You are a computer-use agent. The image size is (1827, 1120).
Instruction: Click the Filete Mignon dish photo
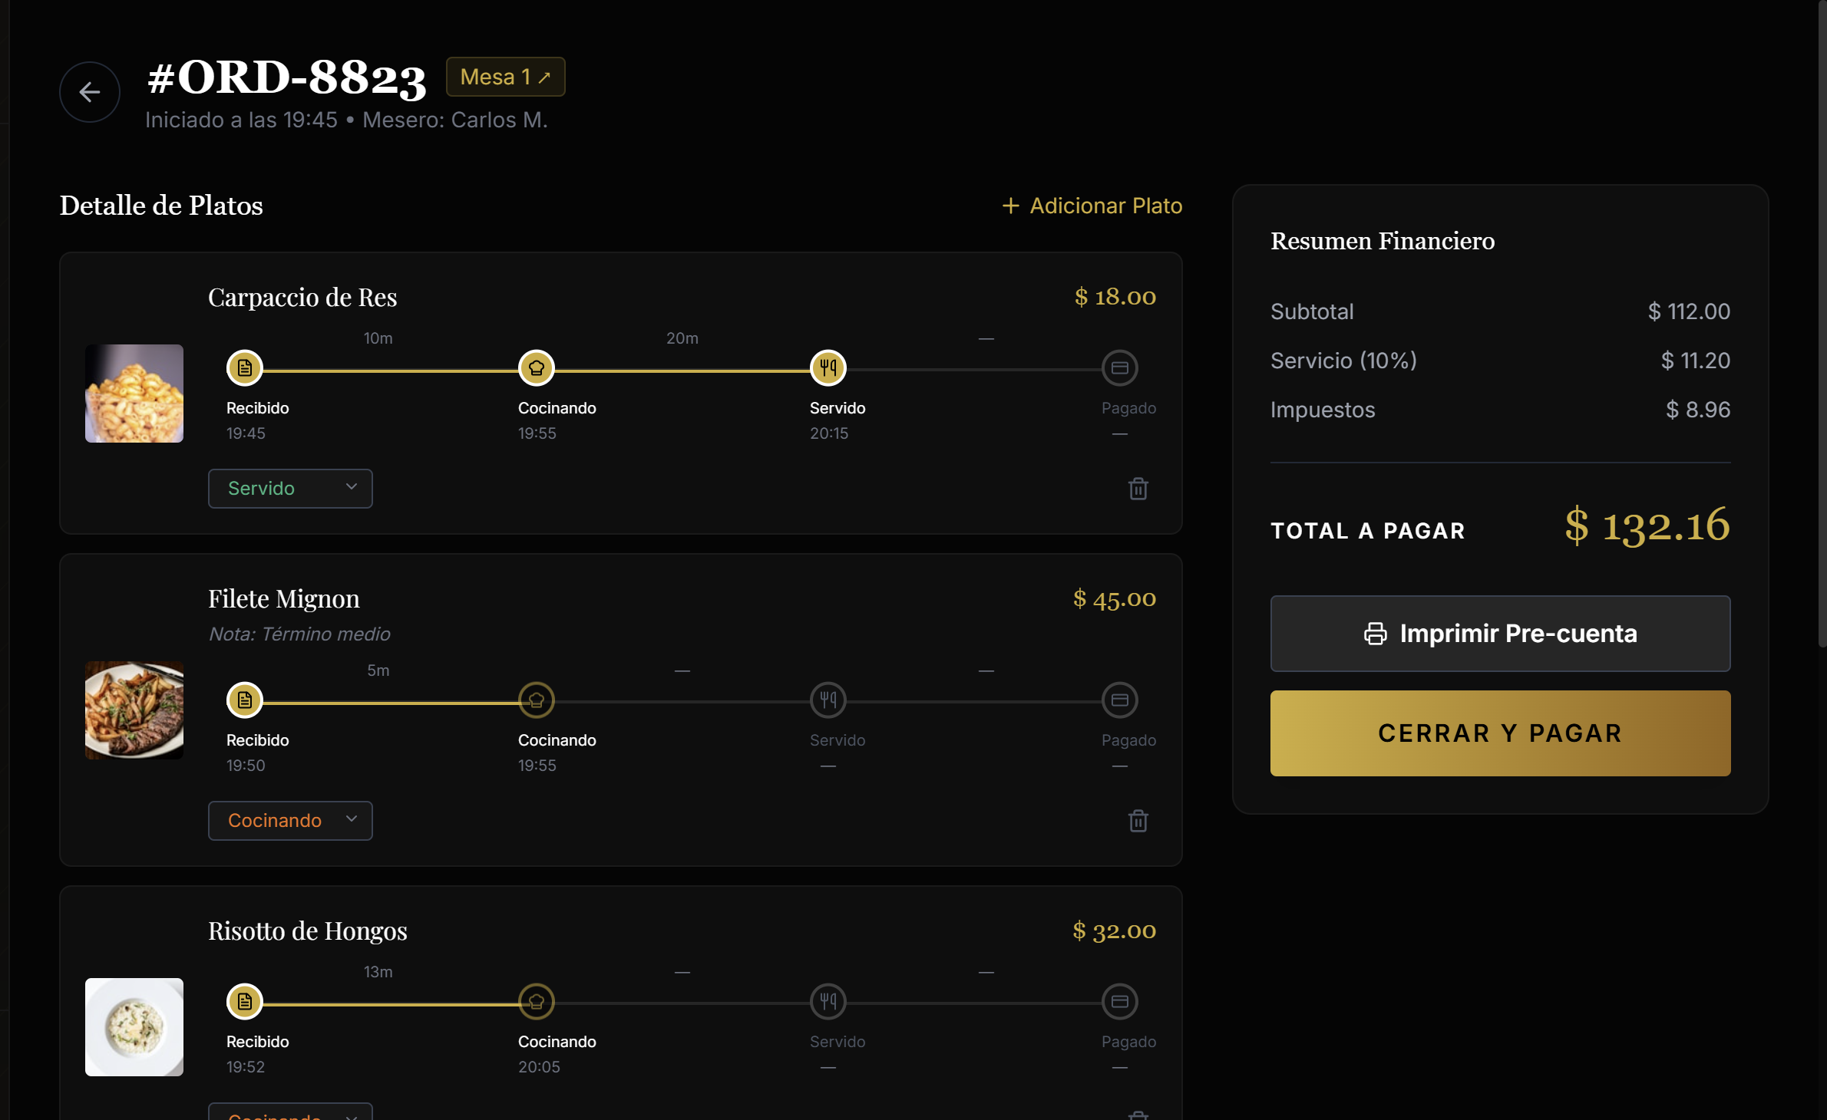pyautogui.click(x=134, y=710)
